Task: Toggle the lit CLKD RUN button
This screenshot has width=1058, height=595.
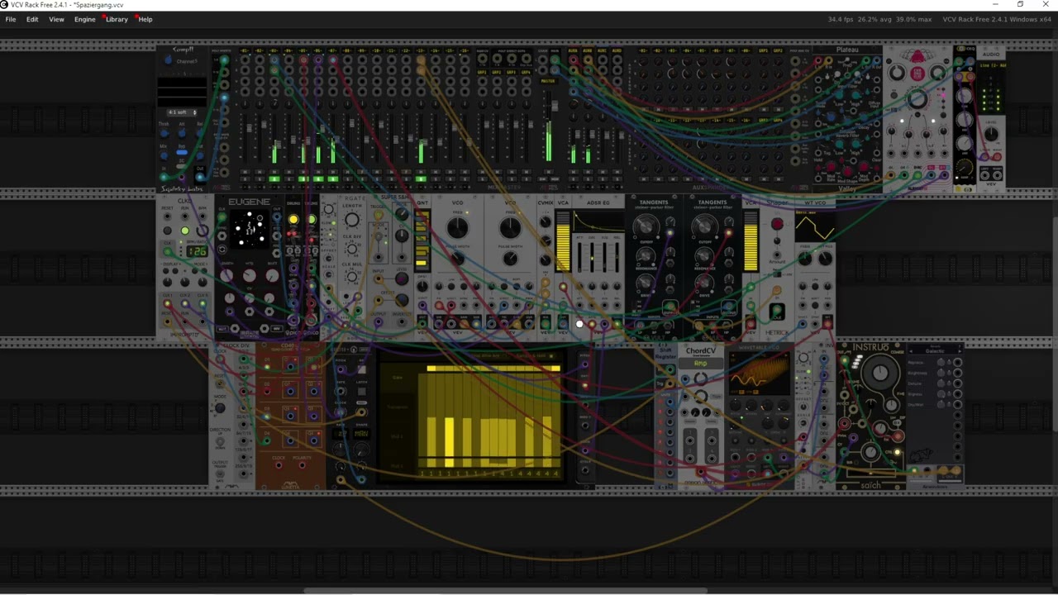Action: pos(185,231)
